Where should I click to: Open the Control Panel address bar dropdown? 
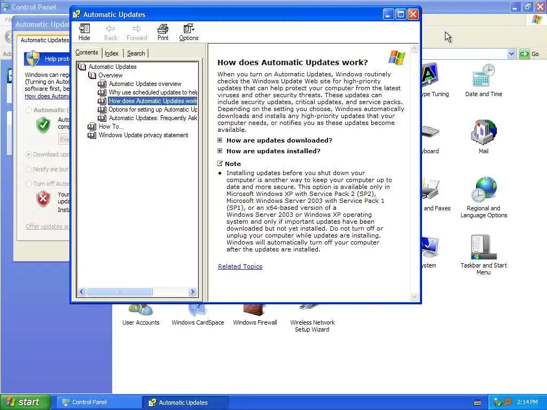tap(511, 54)
